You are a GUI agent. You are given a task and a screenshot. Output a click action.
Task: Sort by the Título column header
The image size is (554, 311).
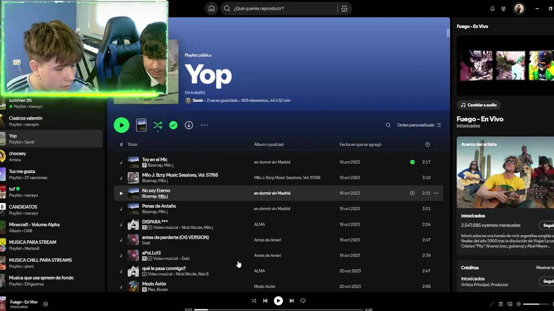click(132, 145)
